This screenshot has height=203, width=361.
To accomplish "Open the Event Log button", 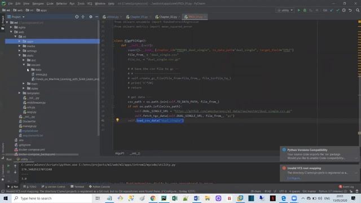I will 346,187.
